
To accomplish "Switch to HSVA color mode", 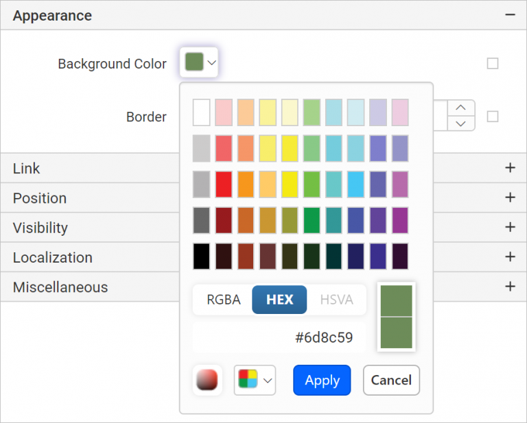I will pos(336,300).
